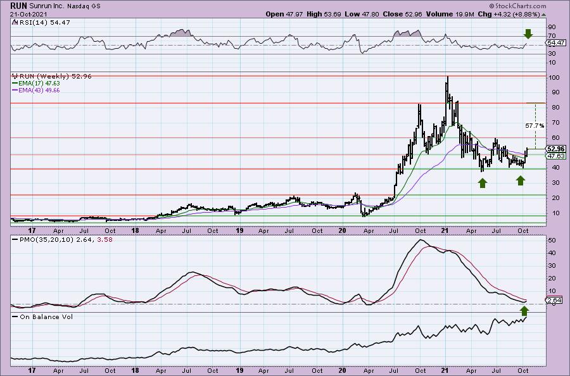Select the Volume 19.9M value
The image size is (570, 376).
pos(450,14)
